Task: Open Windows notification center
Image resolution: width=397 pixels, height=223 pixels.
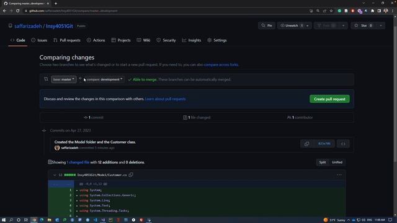Action: (x=390, y=220)
